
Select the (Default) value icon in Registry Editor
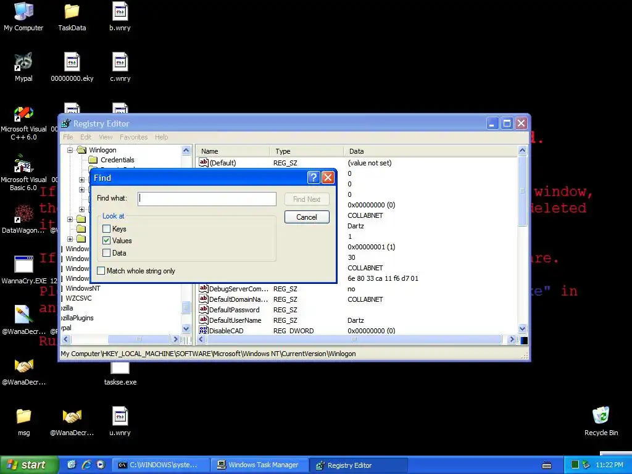pyautogui.click(x=204, y=162)
